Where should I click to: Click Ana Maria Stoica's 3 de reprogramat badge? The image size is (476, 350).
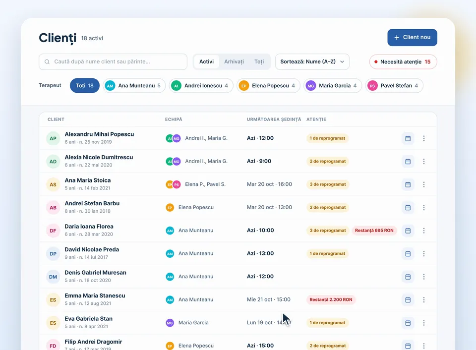pos(328,184)
